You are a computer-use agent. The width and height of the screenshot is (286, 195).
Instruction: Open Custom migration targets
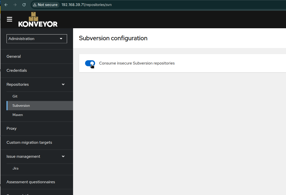point(29,142)
